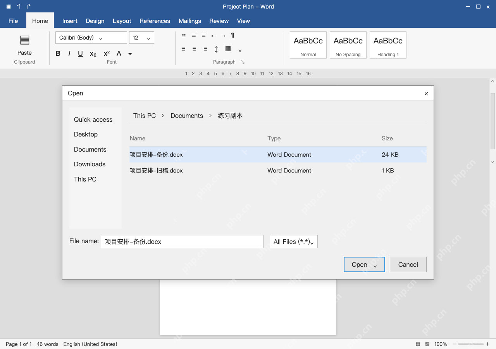Click the Increase Indent icon
496x349 pixels.
(x=223, y=36)
